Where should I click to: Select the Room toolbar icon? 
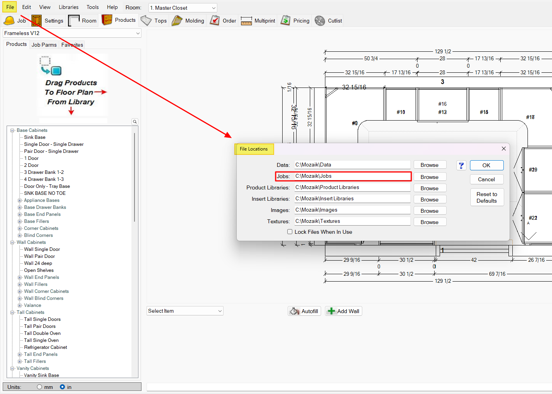[74, 21]
